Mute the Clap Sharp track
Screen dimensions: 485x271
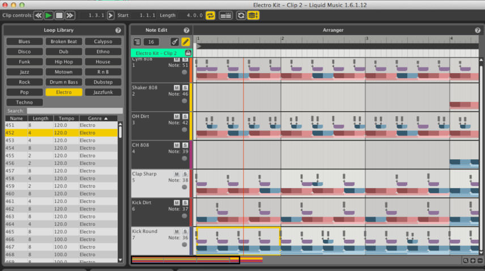[x=177, y=174]
